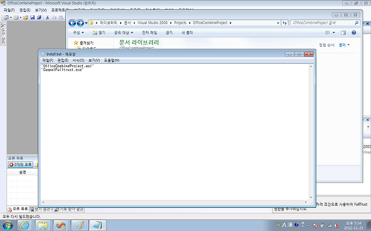This screenshot has width=371, height=231.
Task: Switch to the 찾기 결과 1 tab
Action: (42, 209)
